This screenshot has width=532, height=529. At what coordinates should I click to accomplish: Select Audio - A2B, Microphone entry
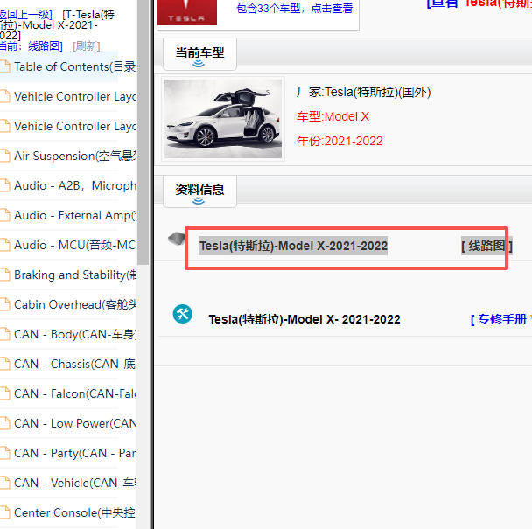(74, 185)
